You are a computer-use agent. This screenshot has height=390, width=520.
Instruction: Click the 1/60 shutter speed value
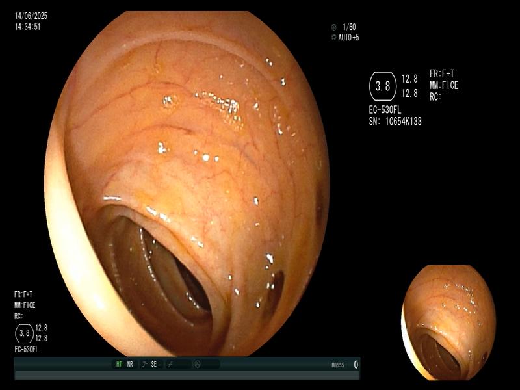coord(349,27)
